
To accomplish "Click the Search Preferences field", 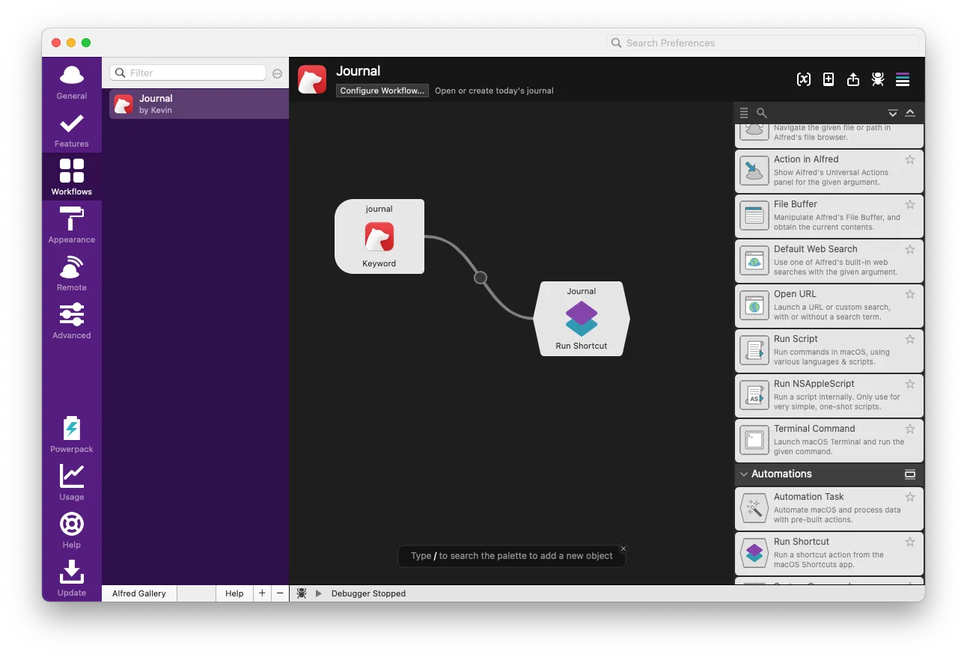I will point(762,43).
